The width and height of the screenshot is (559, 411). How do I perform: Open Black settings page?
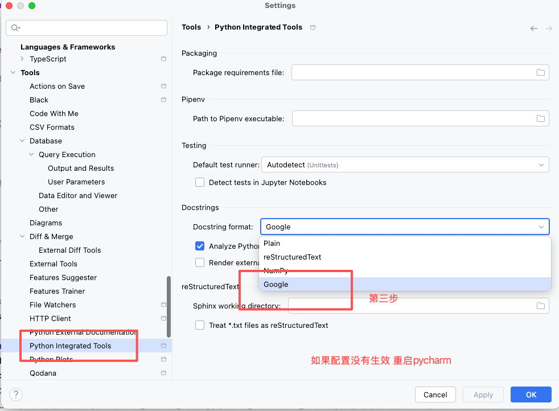[39, 100]
